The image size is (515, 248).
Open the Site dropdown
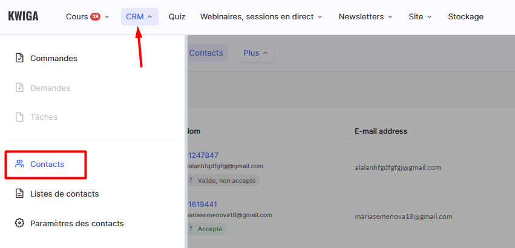tap(420, 16)
